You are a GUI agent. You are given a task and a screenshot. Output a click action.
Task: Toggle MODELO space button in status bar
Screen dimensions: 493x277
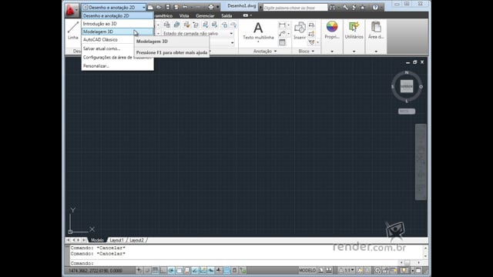click(307, 270)
